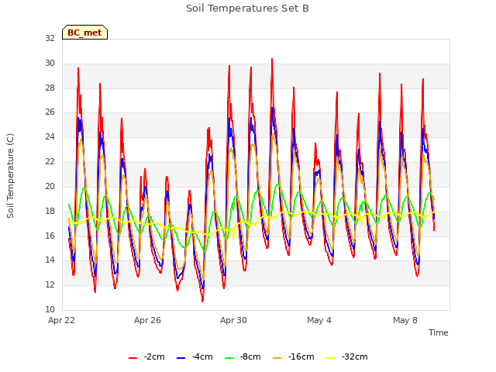Image resolution: width=496 pixels, height=372 pixels.
Task: Click the red -2cm legend marker
Action: click(133, 358)
